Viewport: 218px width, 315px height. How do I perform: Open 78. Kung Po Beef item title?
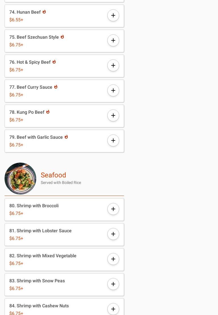click(27, 112)
